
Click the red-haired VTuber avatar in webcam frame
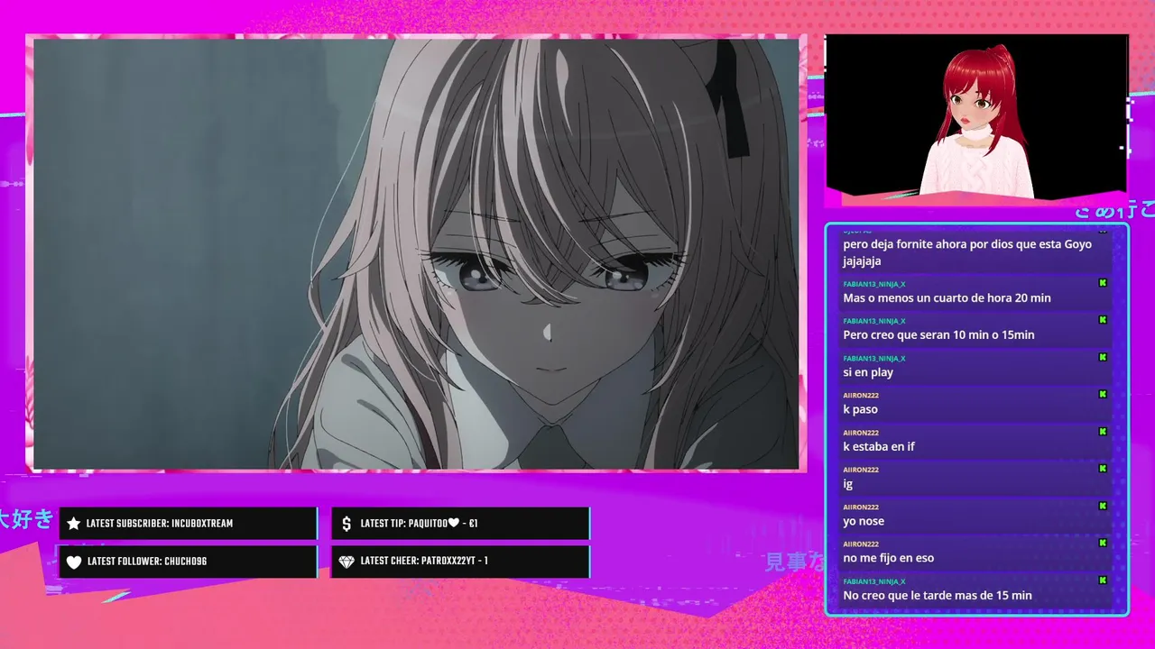[x=977, y=121]
